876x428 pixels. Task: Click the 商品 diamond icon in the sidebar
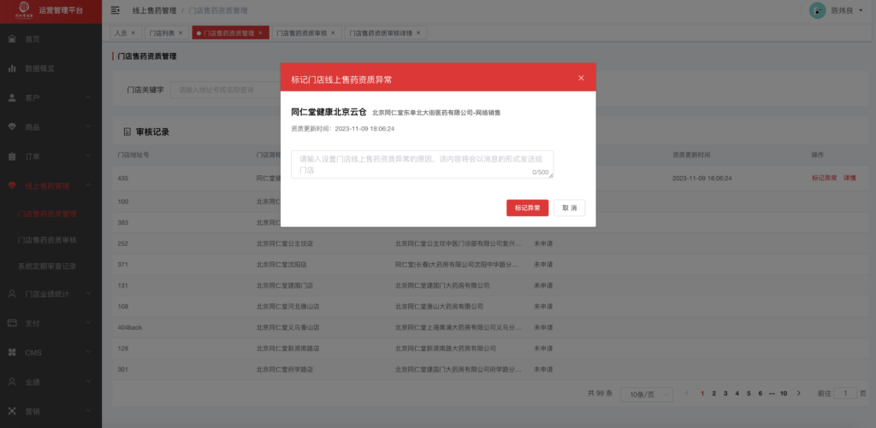12,126
